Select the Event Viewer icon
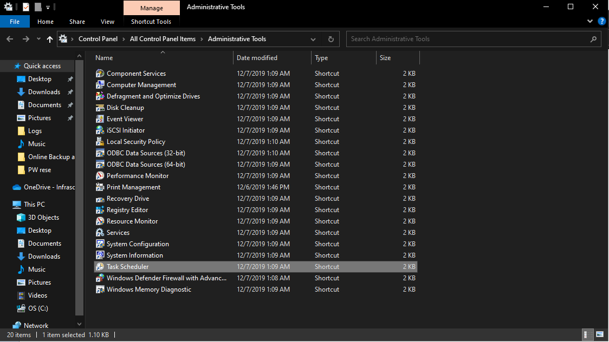This screenshot has width=609, height=342. click(x=100, y=119)
